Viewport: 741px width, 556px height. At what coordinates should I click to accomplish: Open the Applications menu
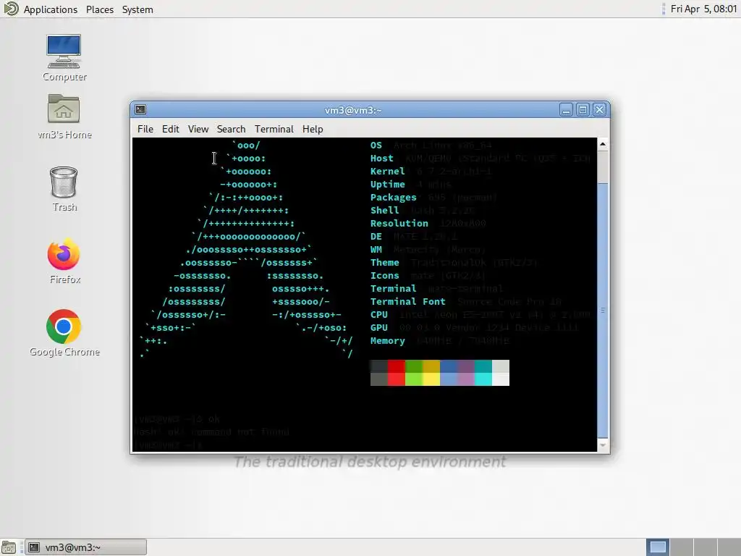coord(50,9)
